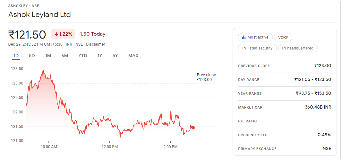Open the IN headquartered chip
This screenshot has width=342, height=160.
coord(298,48)
